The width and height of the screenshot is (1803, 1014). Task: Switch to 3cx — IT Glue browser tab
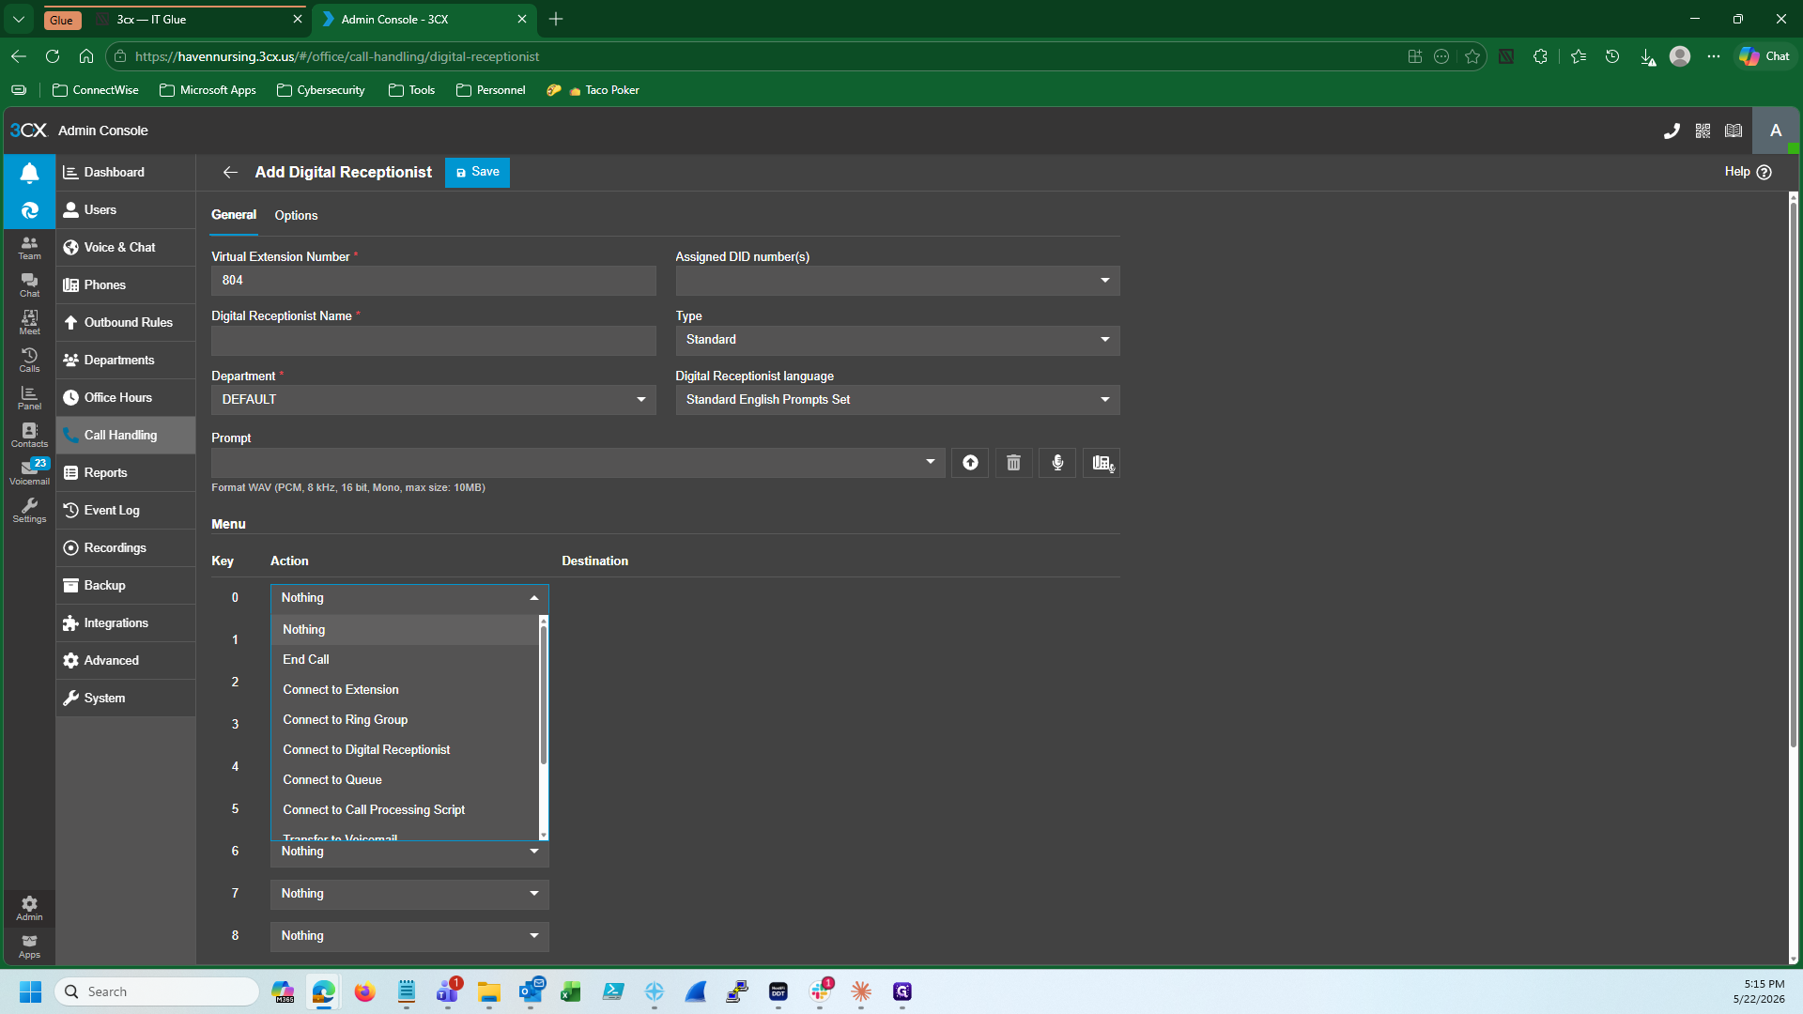[x=199, y=19]
